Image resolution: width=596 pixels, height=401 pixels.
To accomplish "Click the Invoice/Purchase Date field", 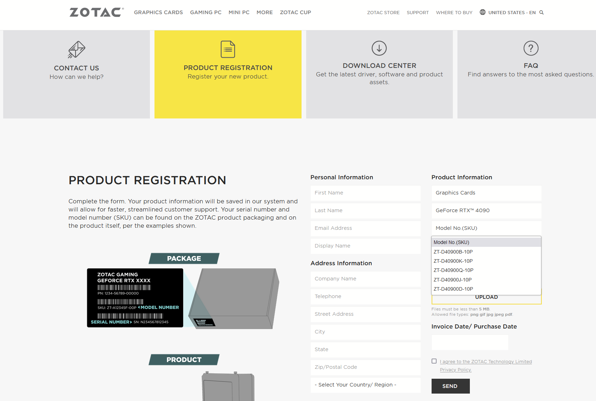I will (x=470, y=343).
